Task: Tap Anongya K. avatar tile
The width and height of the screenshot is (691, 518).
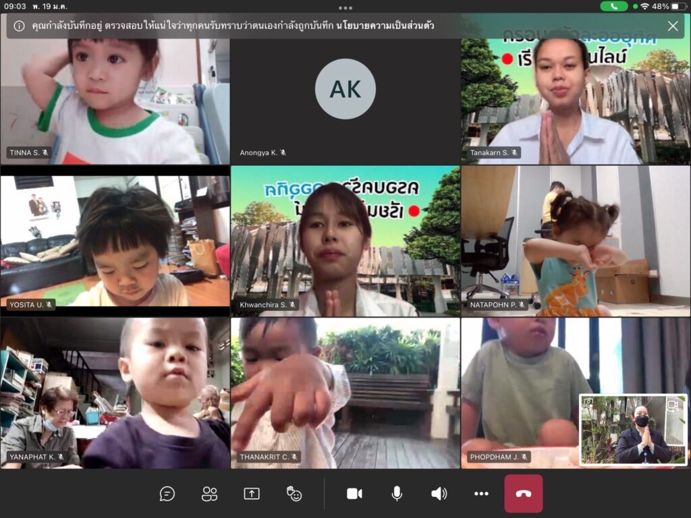Action: click(345, 90)
